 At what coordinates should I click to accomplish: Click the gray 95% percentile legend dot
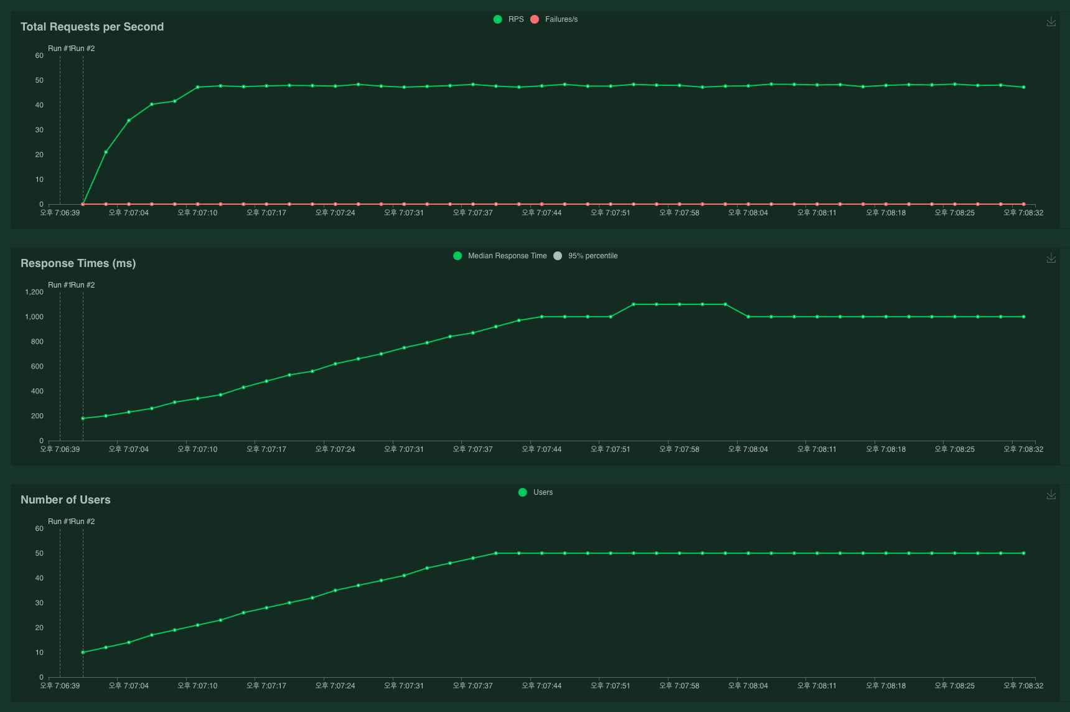click(x=557, y=256)
